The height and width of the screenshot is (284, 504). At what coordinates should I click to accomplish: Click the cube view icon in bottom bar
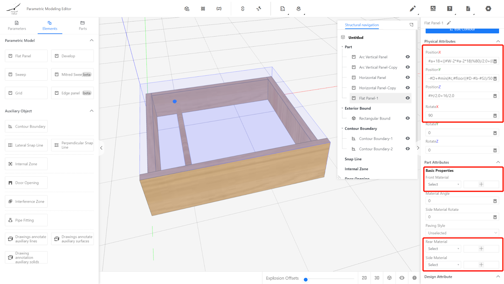(389, 278)
